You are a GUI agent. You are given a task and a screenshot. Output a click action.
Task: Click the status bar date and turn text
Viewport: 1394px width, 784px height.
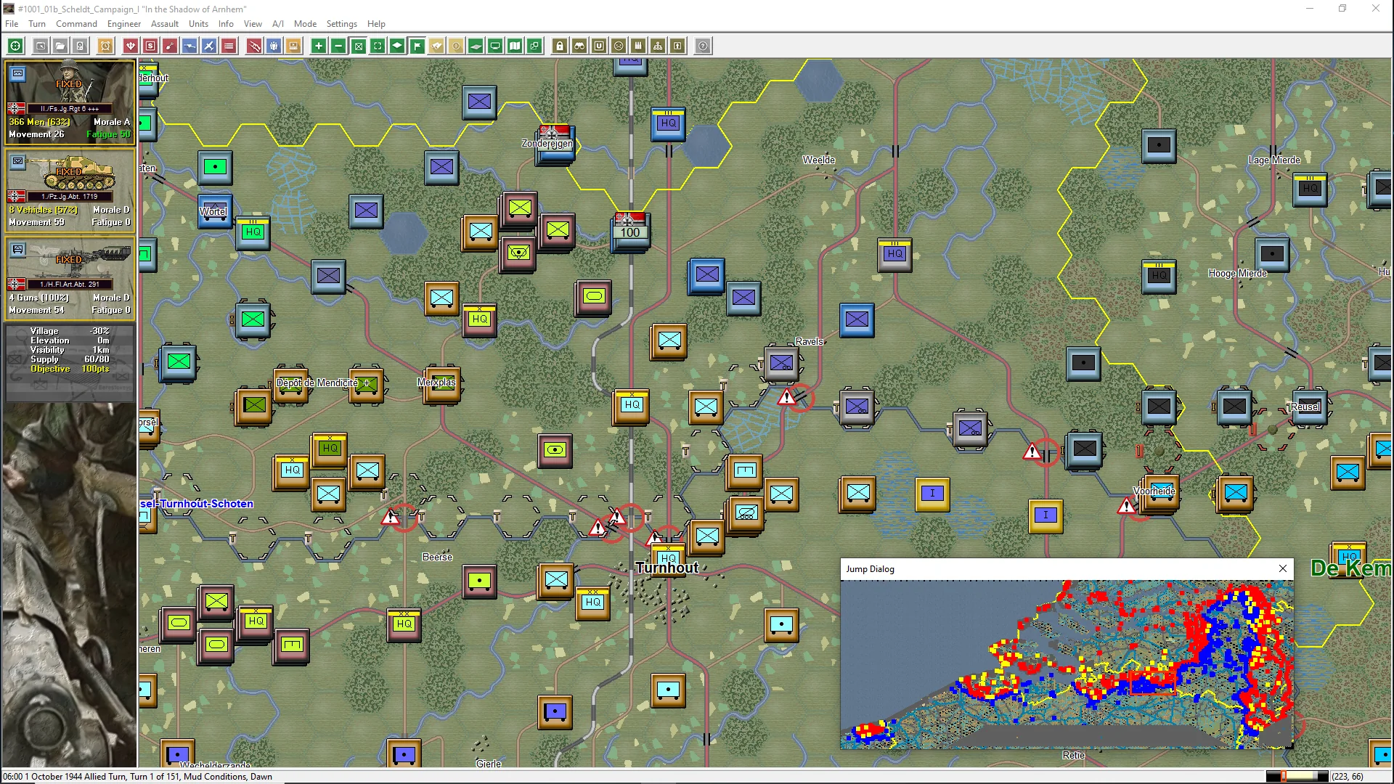pos(138,776)
